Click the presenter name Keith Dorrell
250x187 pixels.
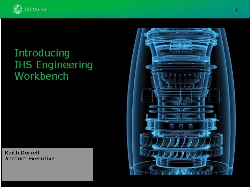22,153
